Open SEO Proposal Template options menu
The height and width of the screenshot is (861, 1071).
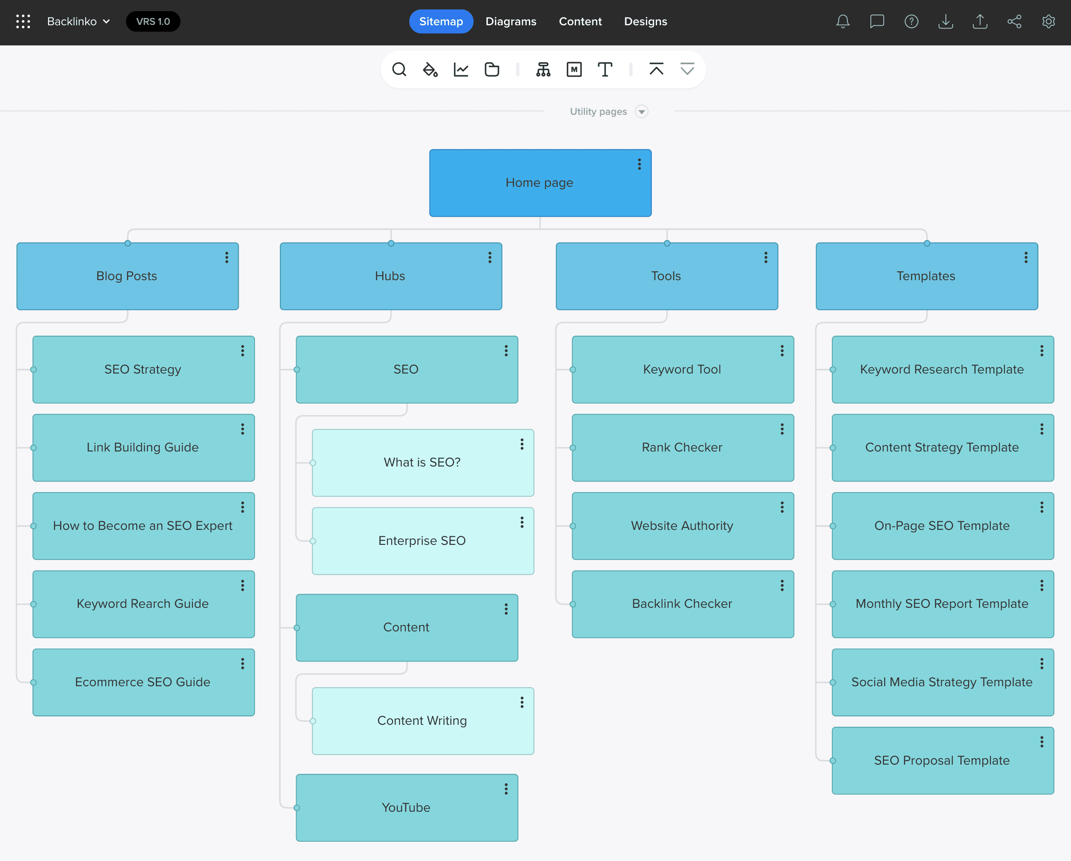point(1042,742)
